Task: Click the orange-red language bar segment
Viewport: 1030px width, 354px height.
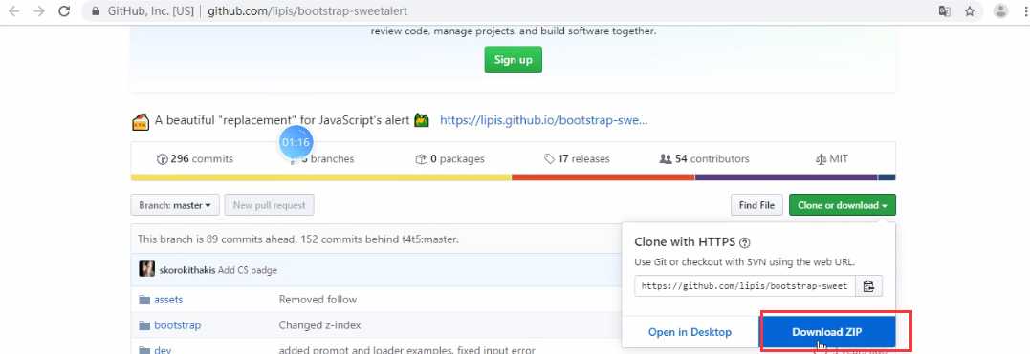Action: [603, 177]
